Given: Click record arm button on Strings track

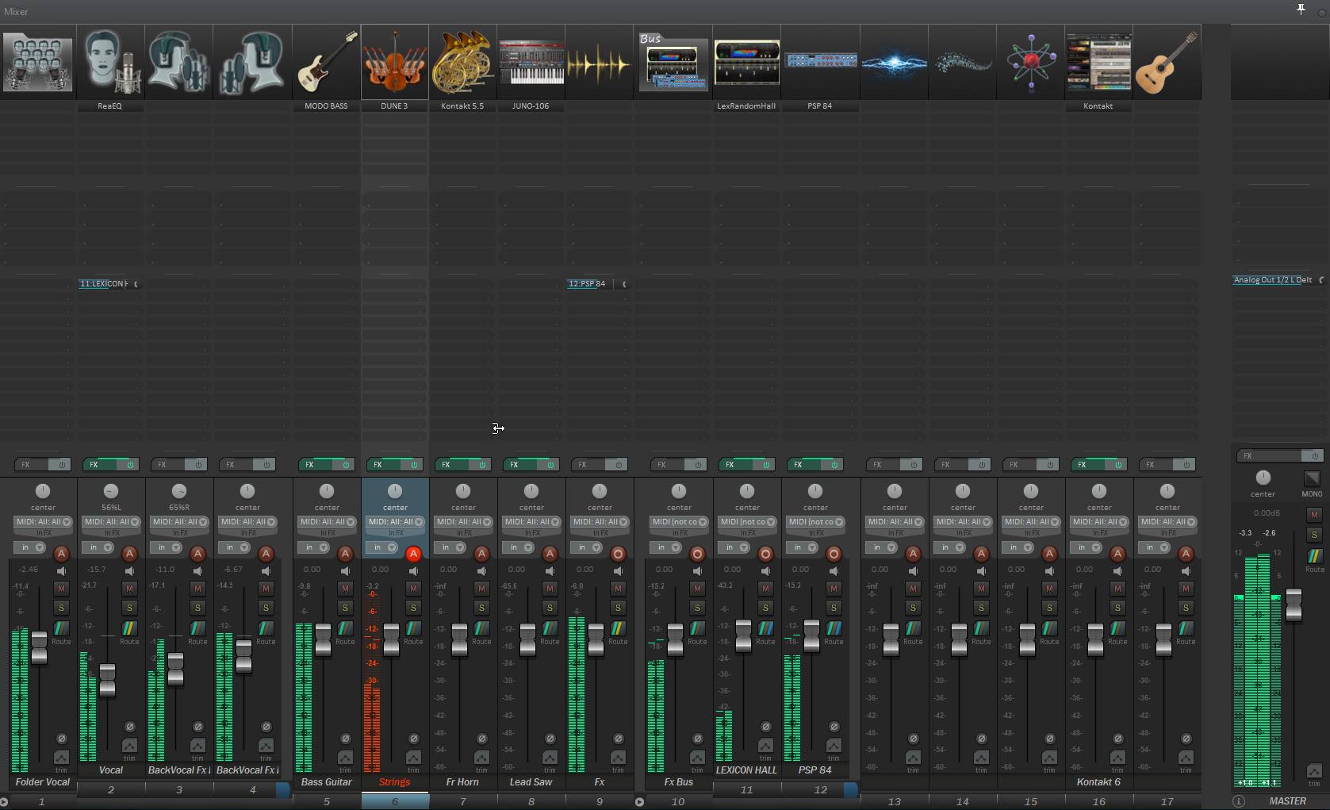Looking at the screenshot, I should (x=413, y=554).
